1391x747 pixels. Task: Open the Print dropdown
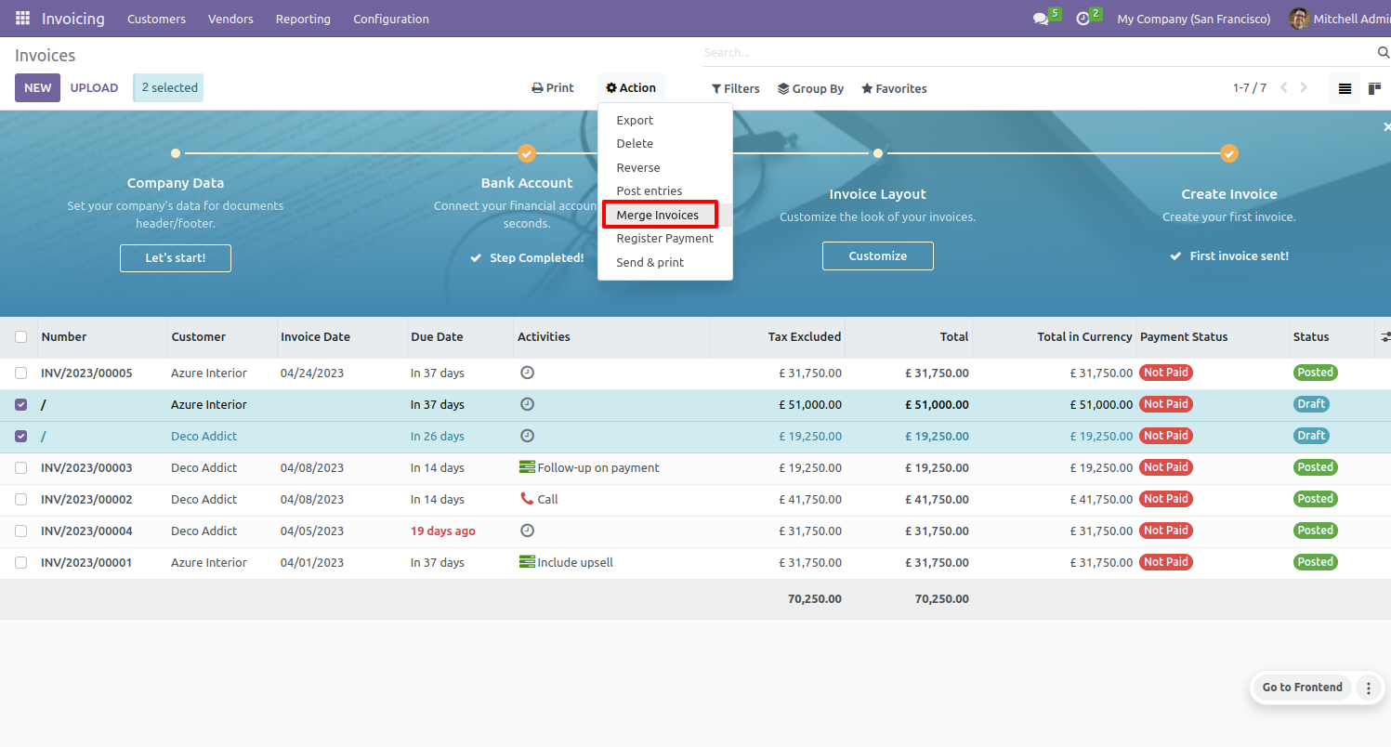tap(553, 88)
